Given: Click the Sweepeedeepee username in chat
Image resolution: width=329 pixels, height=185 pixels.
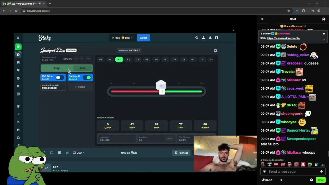Looking at the screenshot, I should pos(301,139).
